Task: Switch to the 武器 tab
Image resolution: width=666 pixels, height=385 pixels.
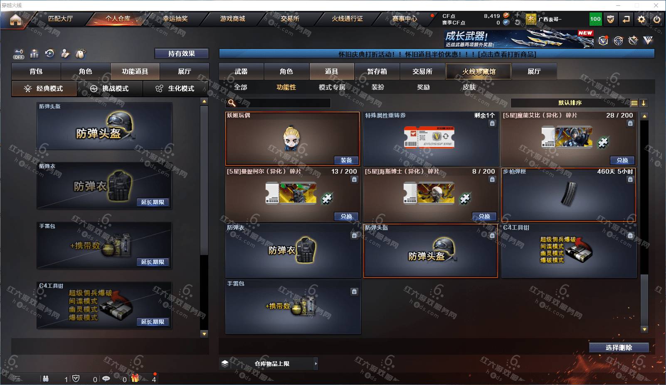Action: tap(241, 71)
